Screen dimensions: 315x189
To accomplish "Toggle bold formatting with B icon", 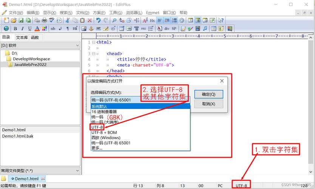I will pos(15,28).
